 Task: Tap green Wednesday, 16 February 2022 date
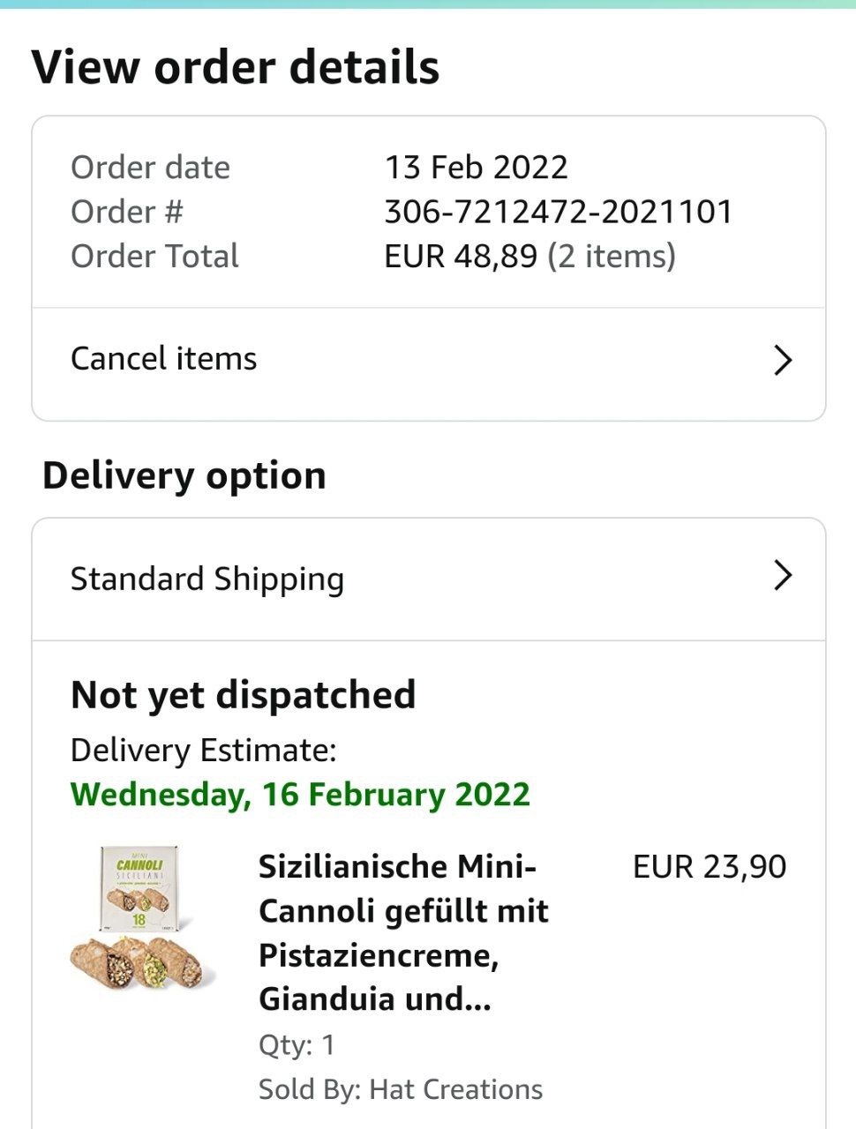click(300, 795)
